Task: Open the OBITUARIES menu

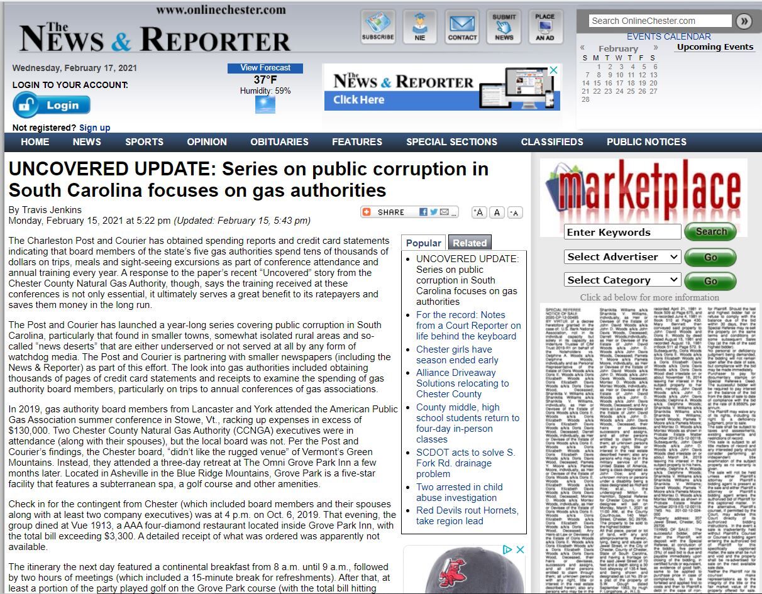Action: [279, 142]
